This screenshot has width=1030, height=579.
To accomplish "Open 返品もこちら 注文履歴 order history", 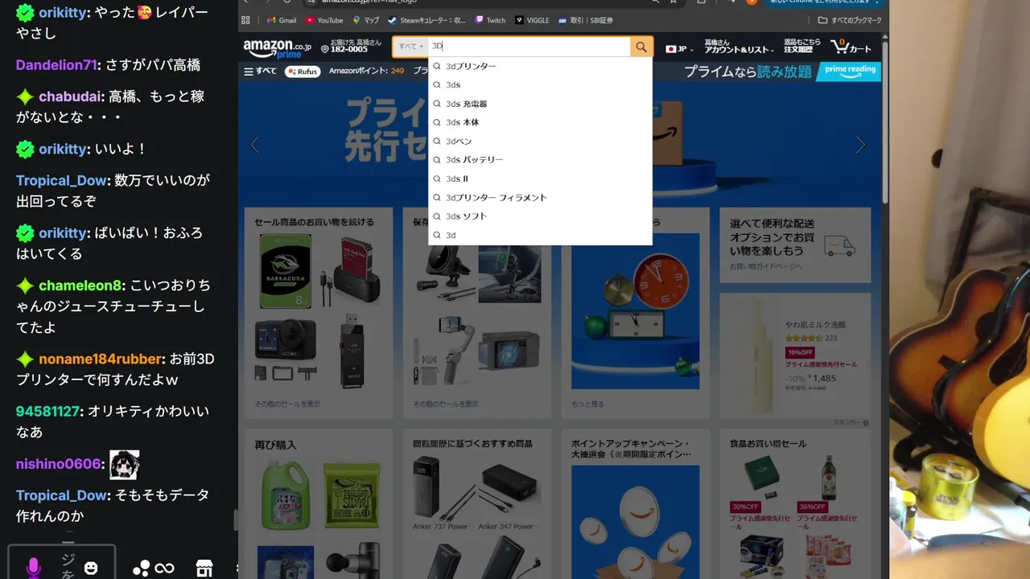I will (x=802, y=47).
